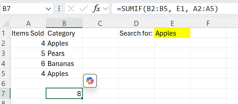Open the dropdown arrow next to fx
The image size is (238, 104).
coord(105,9)
